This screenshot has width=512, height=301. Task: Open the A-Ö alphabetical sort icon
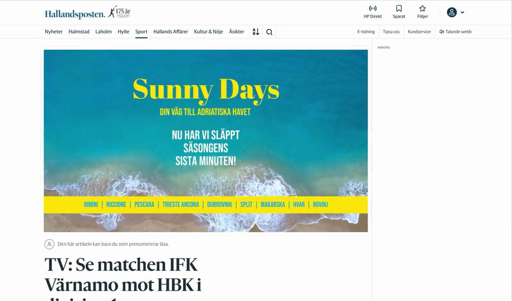[x=256, y=32]
